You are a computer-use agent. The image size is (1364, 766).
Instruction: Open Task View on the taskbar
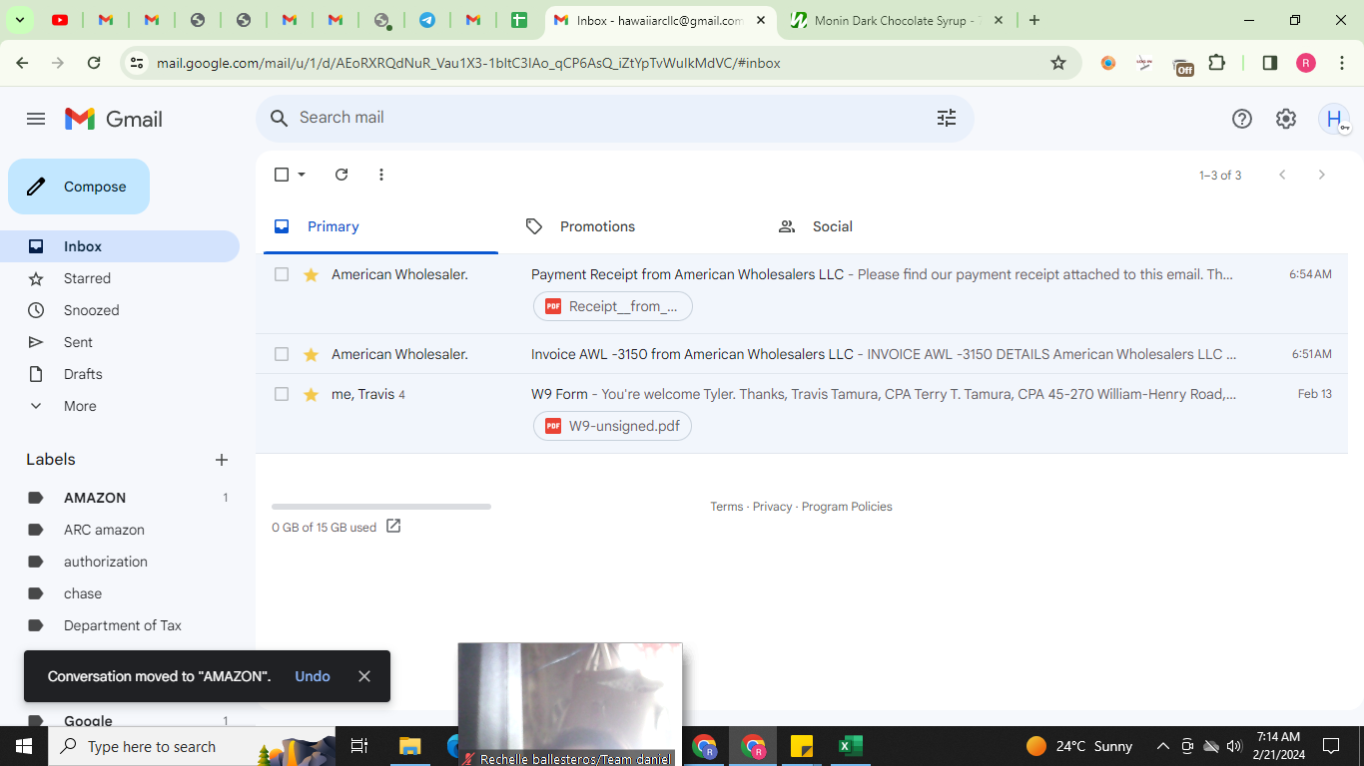point(359,746)
